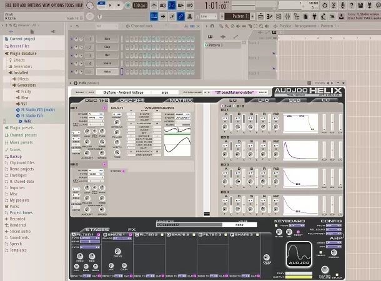Start playback with the Play button
The height and width of the screenshot is (281, 381).
pos(111,6)
